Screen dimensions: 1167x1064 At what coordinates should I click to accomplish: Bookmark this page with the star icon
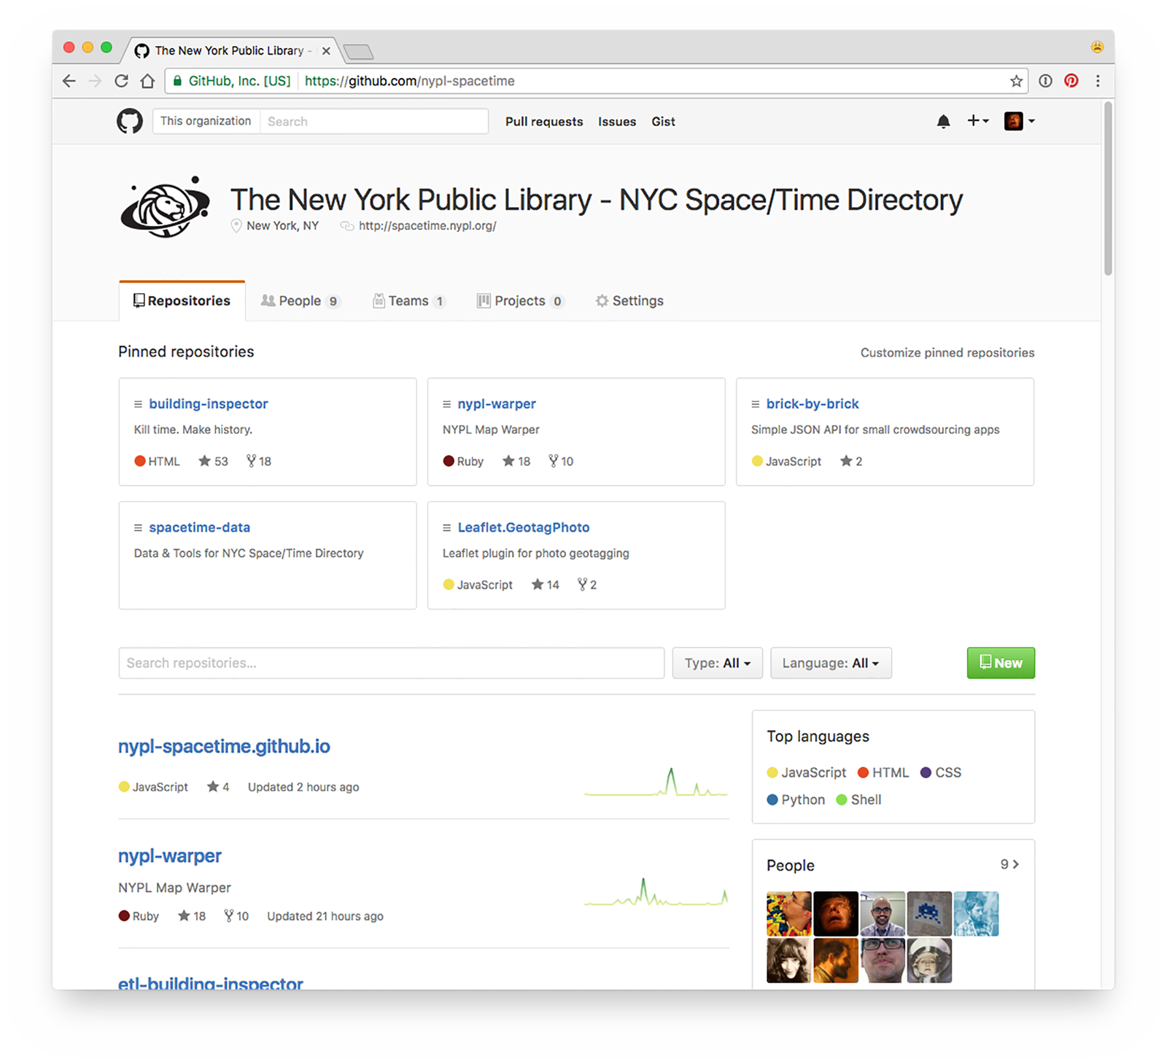tap(1016, 81)
